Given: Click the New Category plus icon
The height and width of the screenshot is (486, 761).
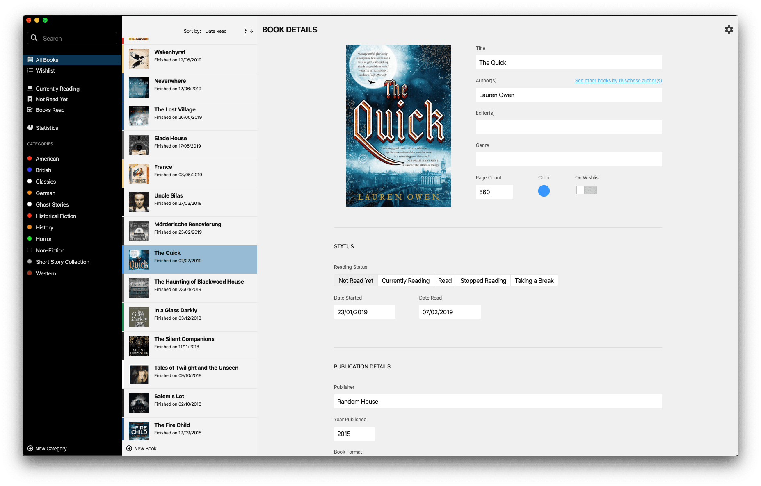Looking at the screenshot, I should click(30, 449).
